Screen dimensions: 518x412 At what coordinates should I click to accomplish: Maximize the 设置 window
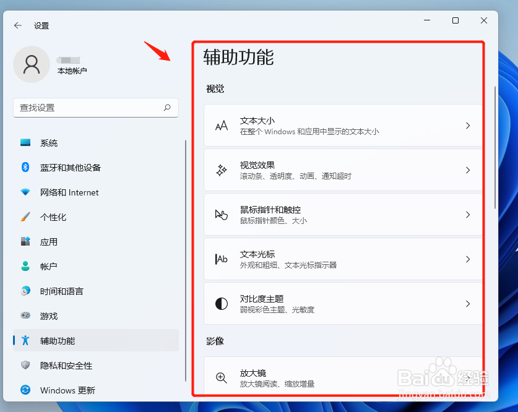455,20
